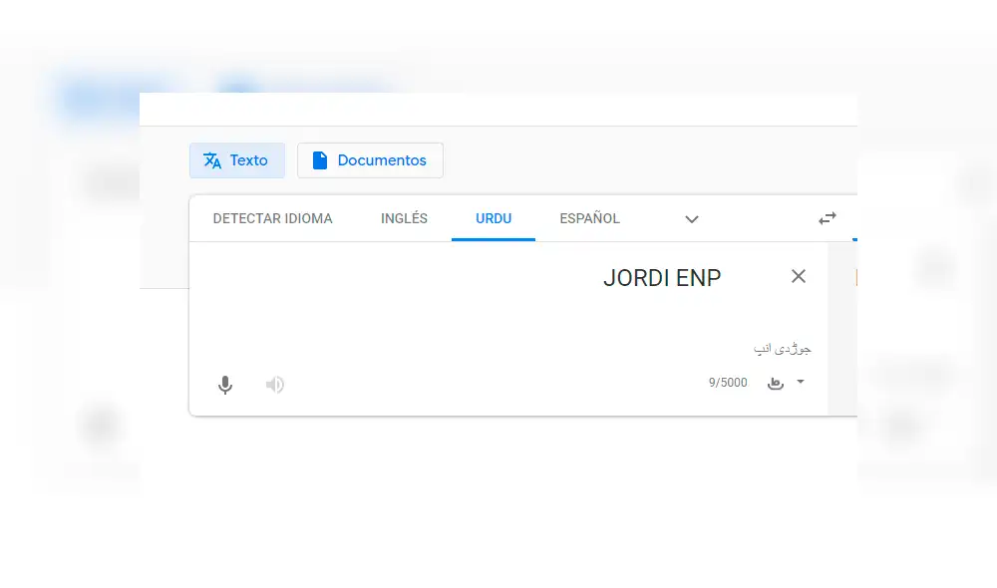Listen to the text via the speaker icon

(274, 385)
